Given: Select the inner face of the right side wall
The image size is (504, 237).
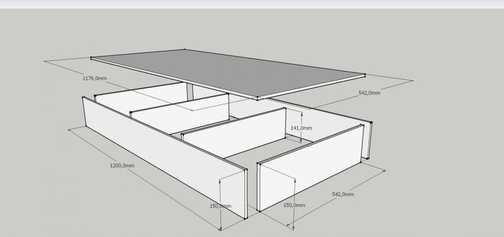Looking at the screenshot, I should tap(324, 123).
